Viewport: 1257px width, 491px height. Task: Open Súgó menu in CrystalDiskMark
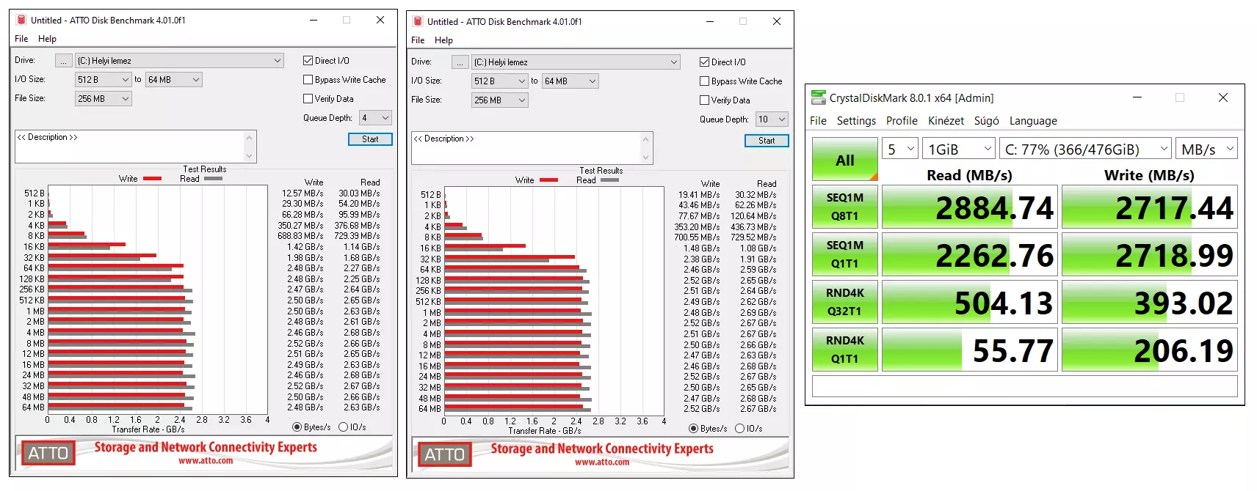coord(986,121)
